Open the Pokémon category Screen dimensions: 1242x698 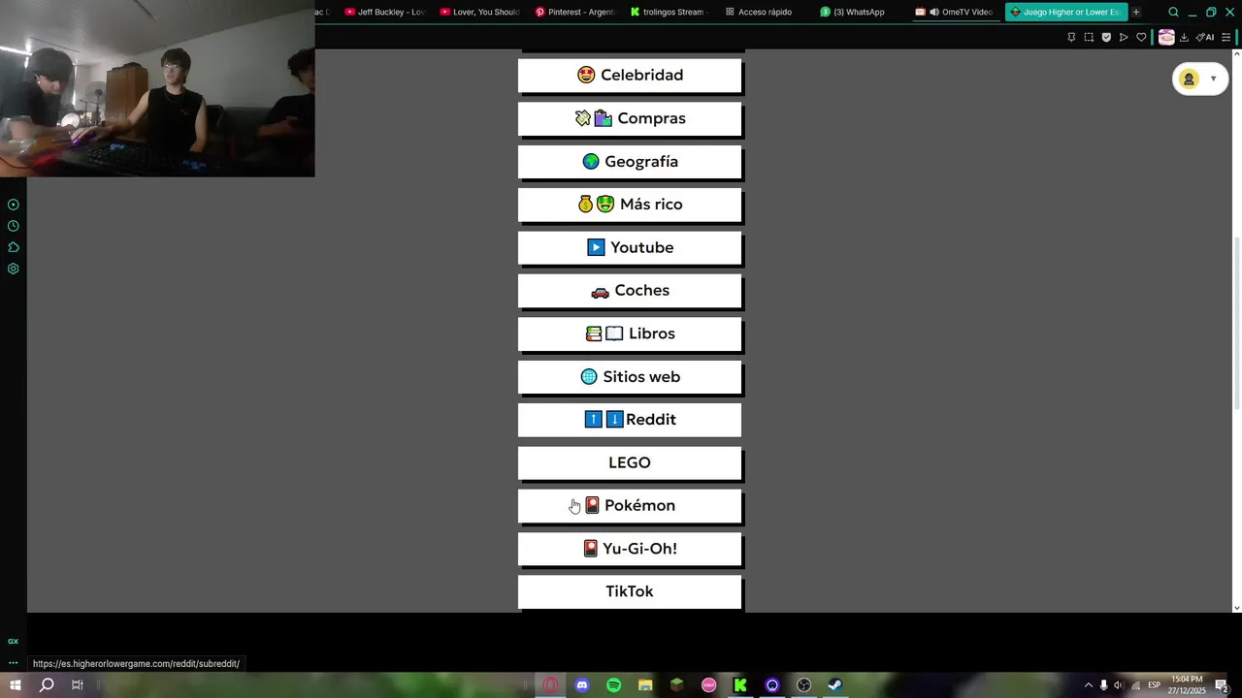pyautogui.click(x=630, y=505)
